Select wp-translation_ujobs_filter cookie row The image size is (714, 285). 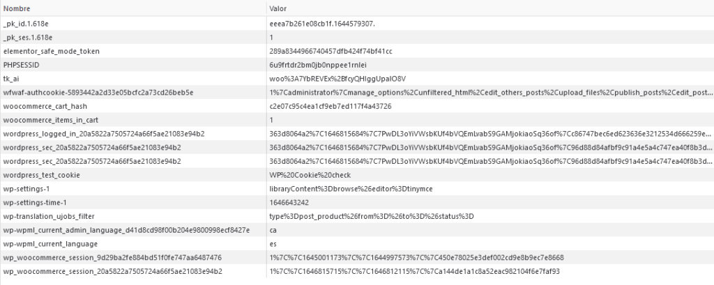(357, 216)
